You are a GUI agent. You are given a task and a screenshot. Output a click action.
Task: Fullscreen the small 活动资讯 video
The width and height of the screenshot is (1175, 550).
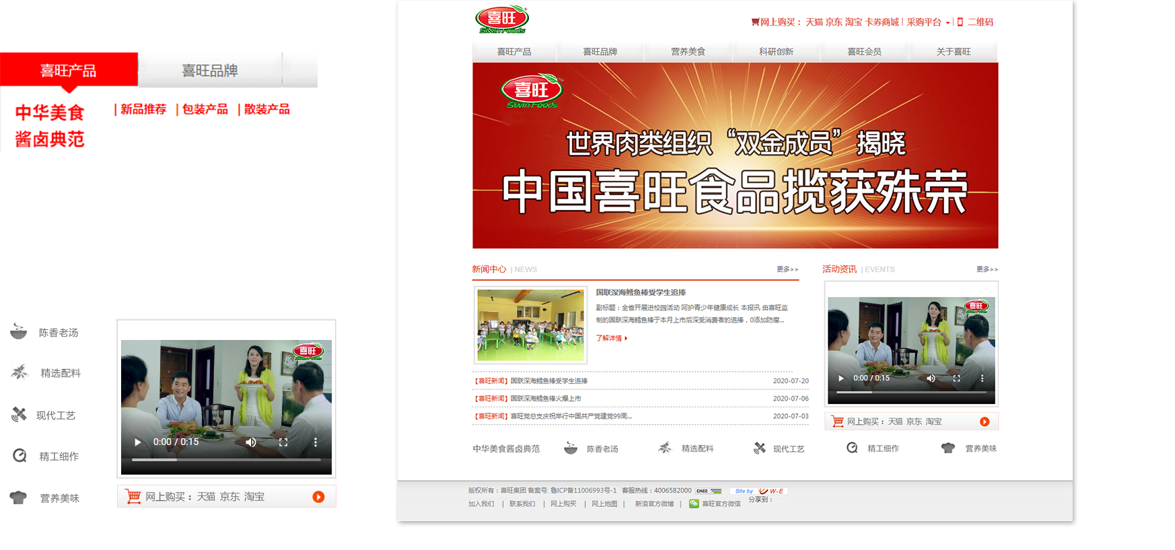[x=956, y=378]
